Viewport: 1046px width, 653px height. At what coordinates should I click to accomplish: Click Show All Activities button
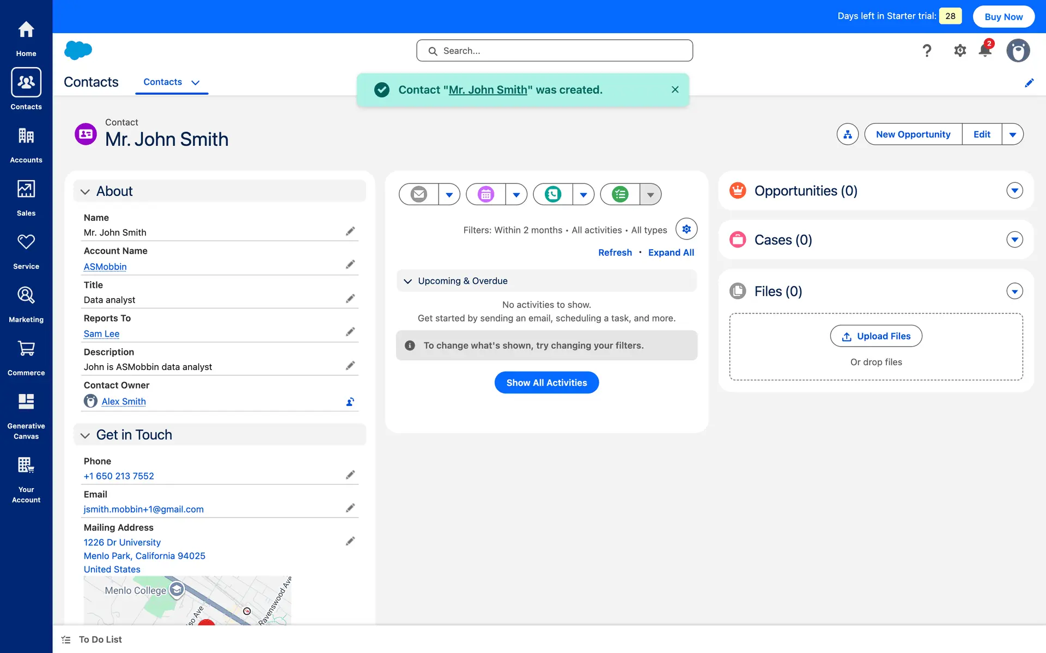tap(546, 383)
